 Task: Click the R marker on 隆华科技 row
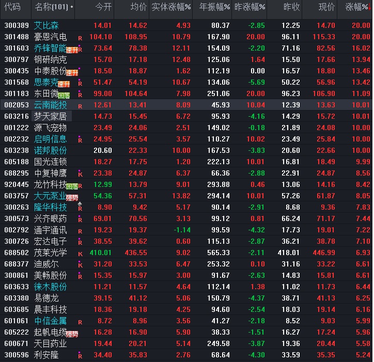[x=80, y=209]
